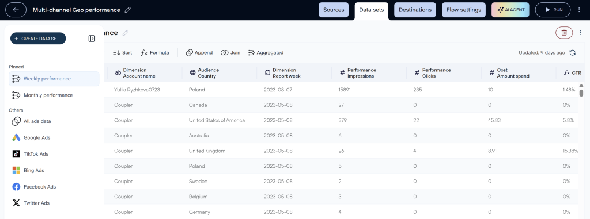This screenshot has height=219, width=590.
Task: Create a new data set
Action: click(x=38, y=39)
